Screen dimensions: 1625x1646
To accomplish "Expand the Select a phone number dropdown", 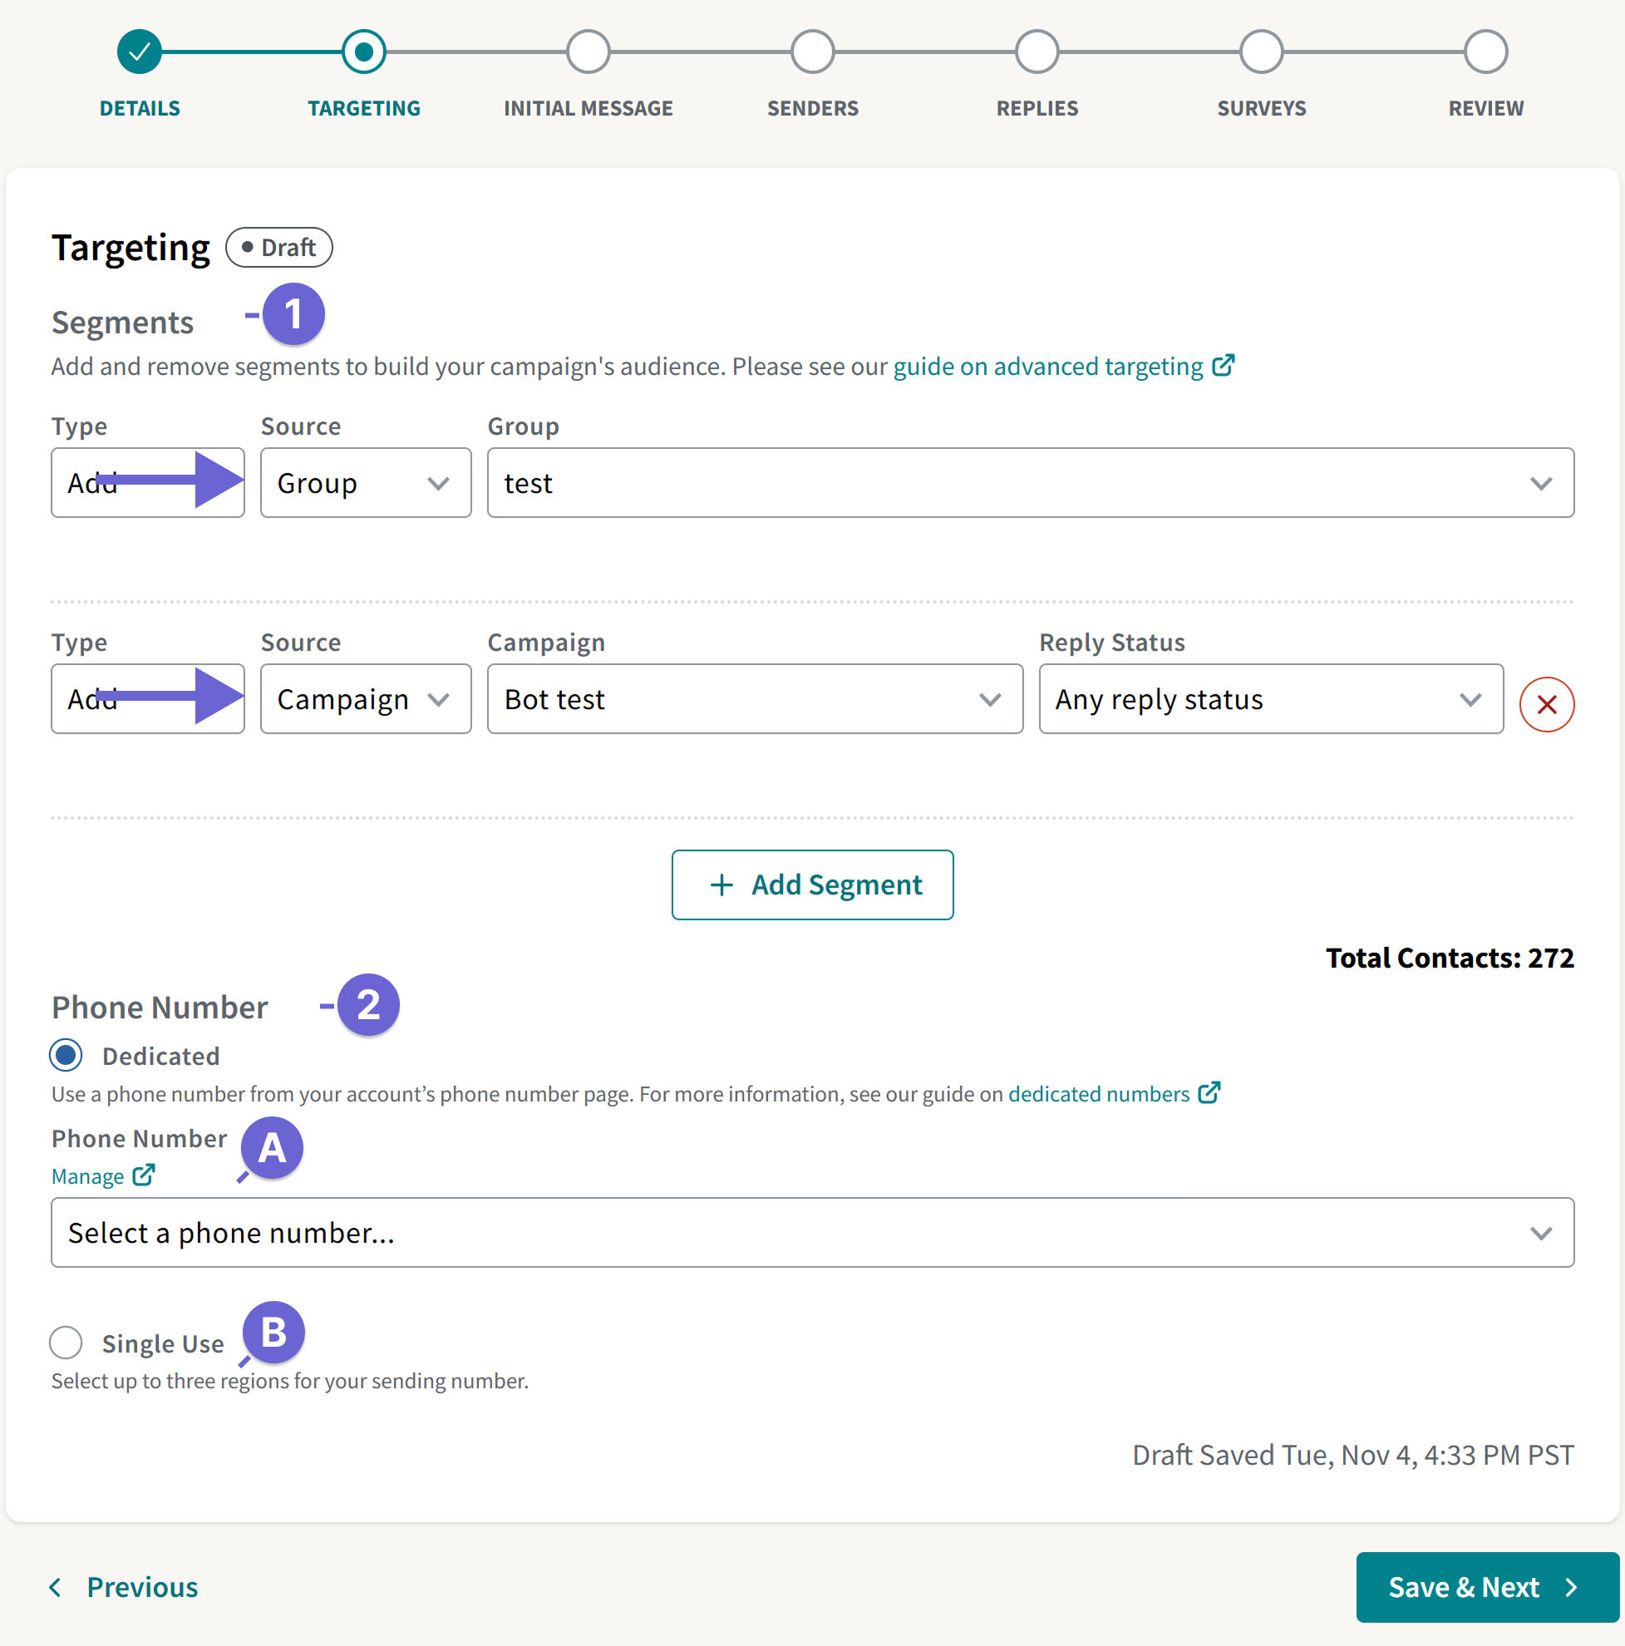I will (x=813, y=1233).
